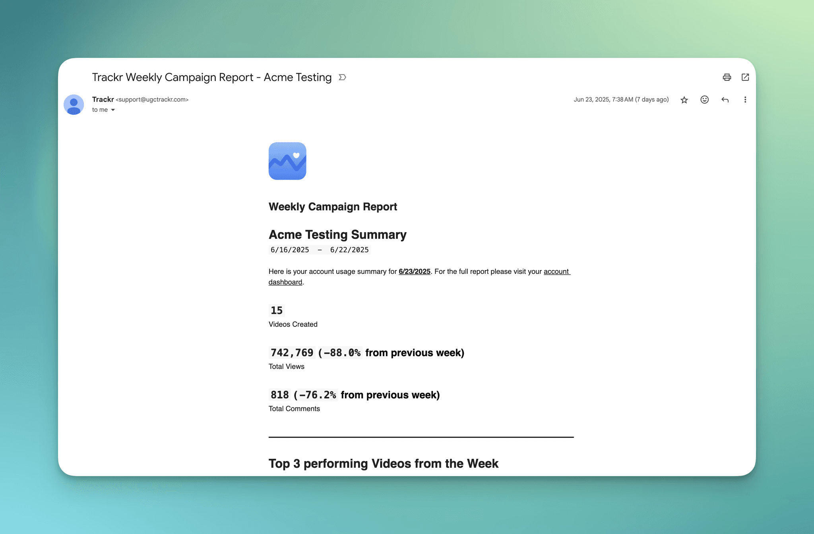Click the reply arrow icon
Screen dimensions: 814x534
[725, 100]
